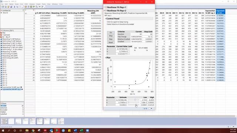Collapse the Control Panel section
This screenshot has height=133, width=237.
[x=106, y=18]
